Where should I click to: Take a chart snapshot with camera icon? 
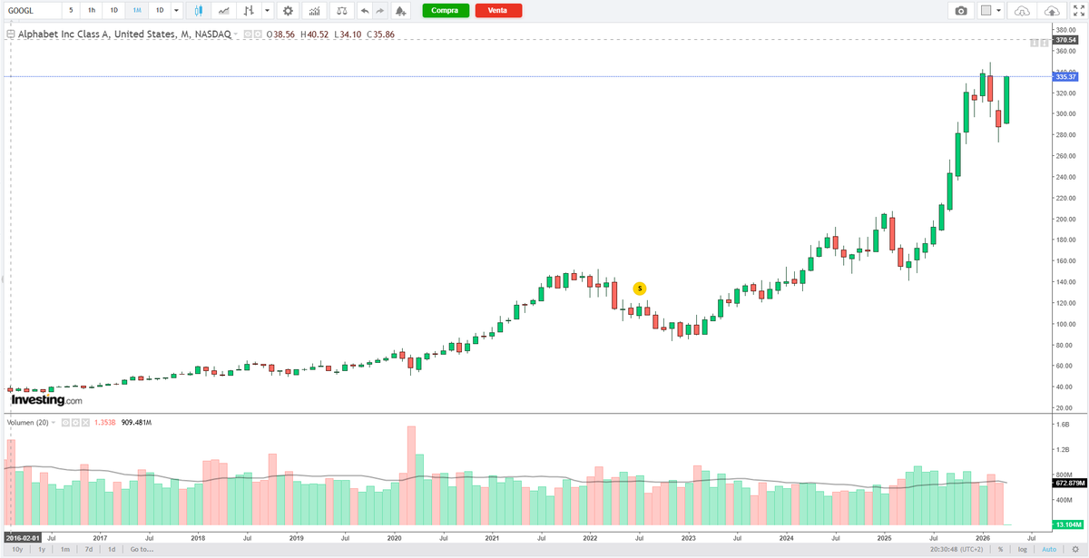point(961,11)
